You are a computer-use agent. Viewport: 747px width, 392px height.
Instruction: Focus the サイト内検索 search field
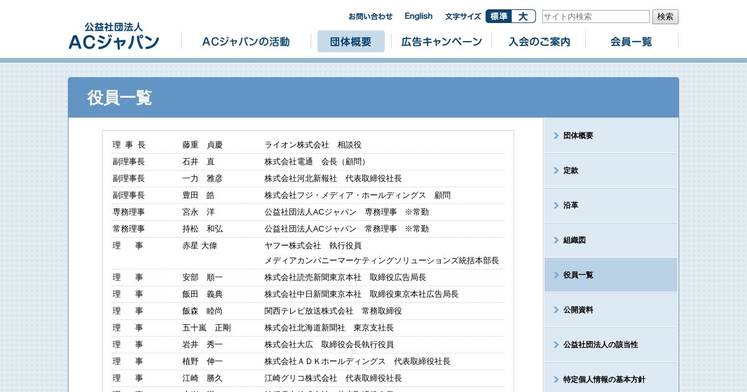point(596,17)
